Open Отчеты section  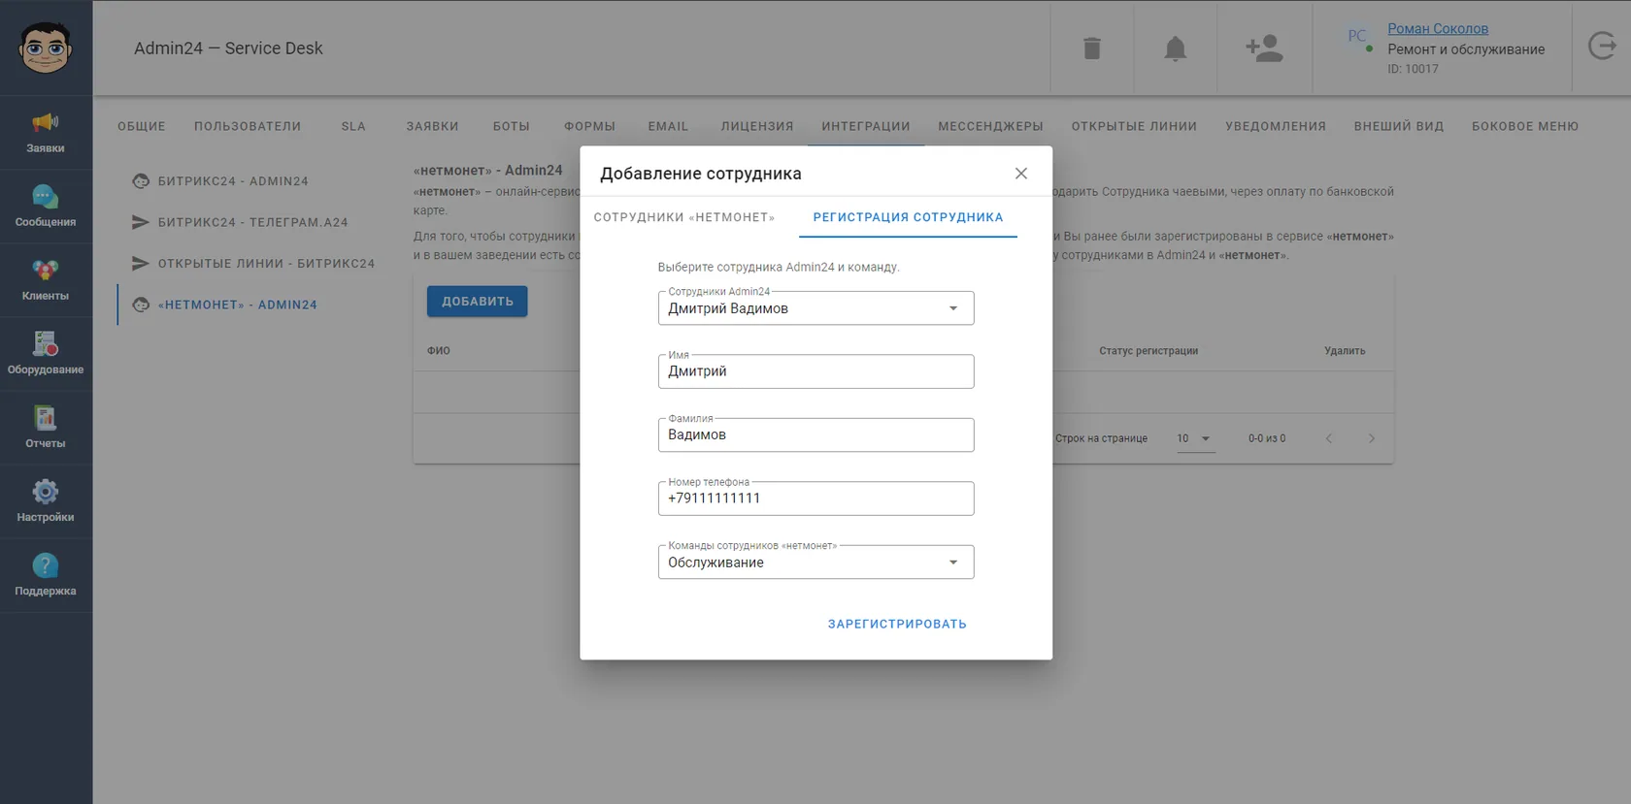[x=46, y=428]
